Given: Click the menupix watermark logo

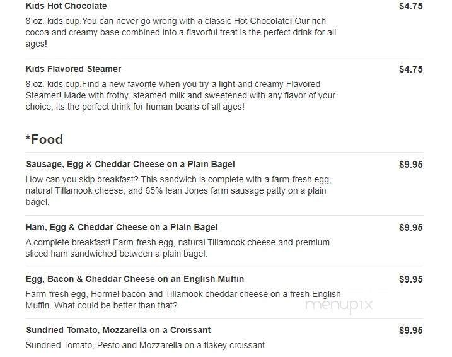Looking at the screenshot, I should click(339, 305).
